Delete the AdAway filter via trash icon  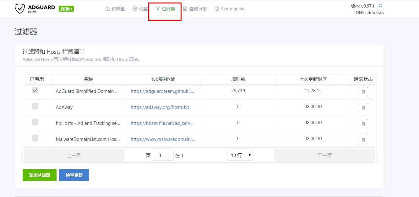tap(363, 108)
